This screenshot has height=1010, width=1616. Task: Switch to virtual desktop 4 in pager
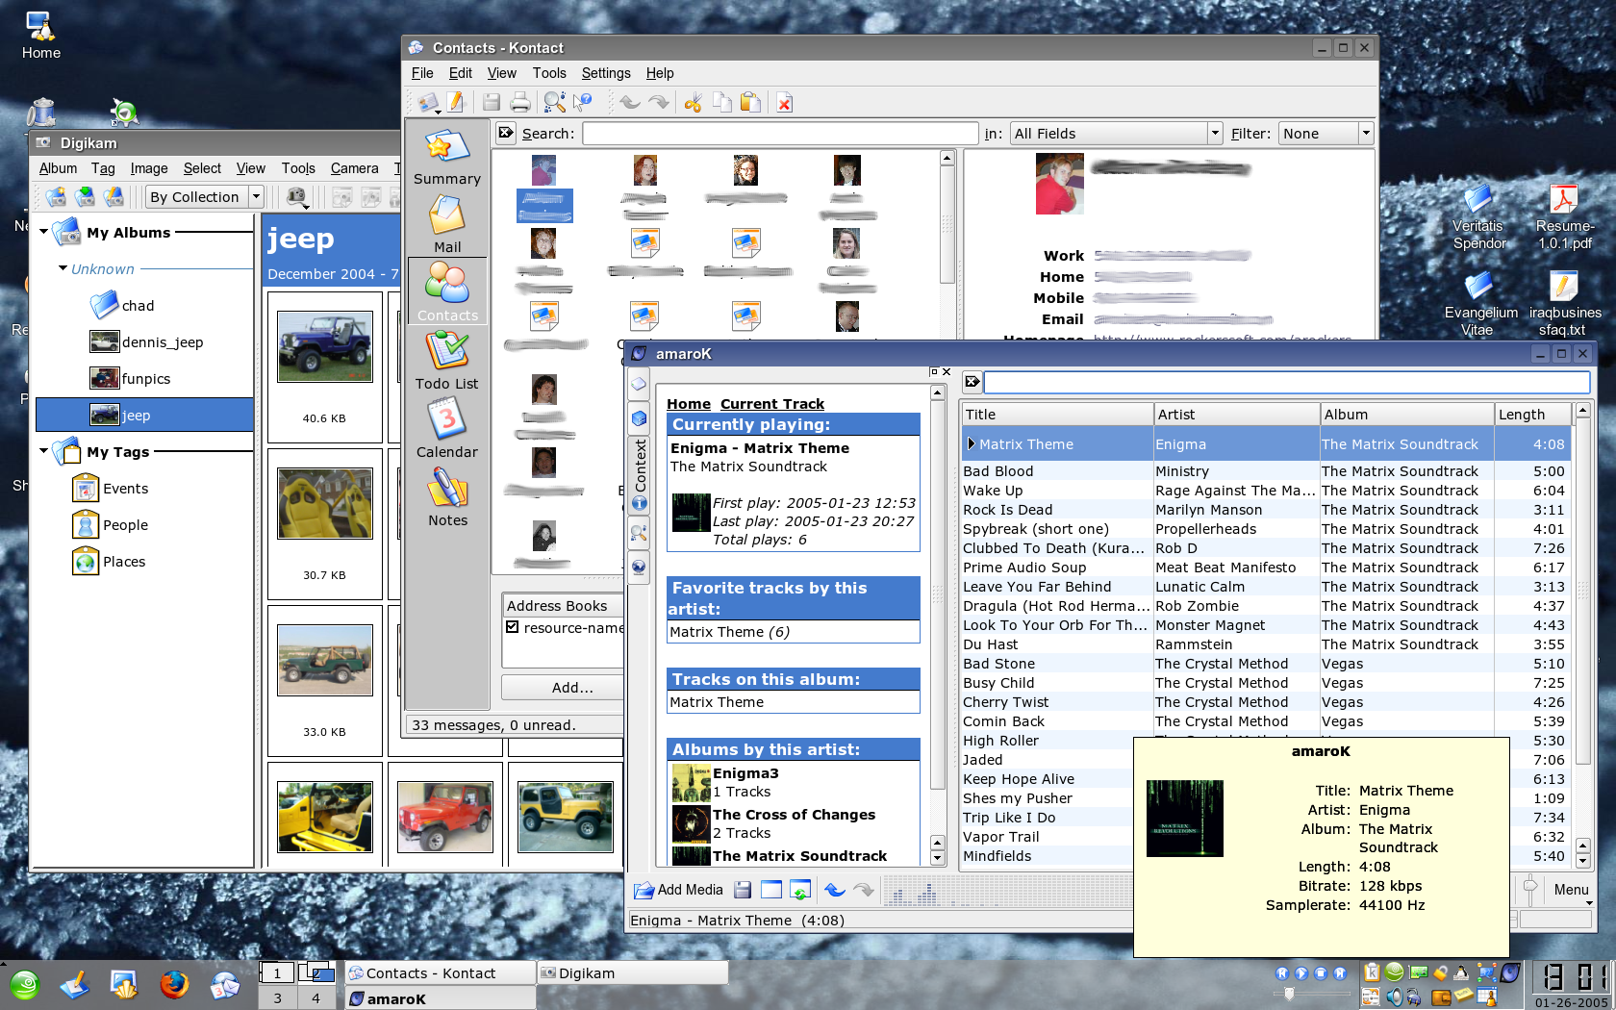click(316, 997)
